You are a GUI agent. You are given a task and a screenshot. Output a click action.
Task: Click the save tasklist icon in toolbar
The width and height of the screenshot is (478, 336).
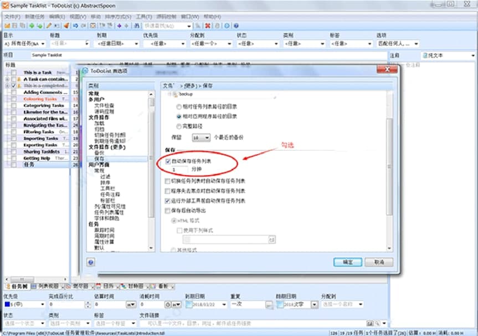[14, 26]
